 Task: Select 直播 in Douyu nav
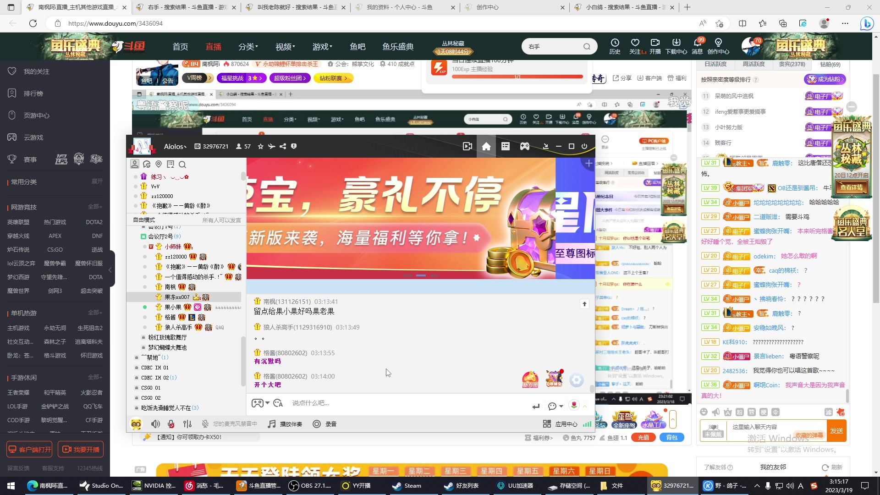click(213, 47)
